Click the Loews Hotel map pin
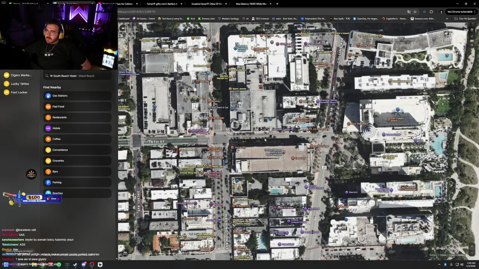Viewport: 479px width, 269px height. (x=384, y=134)
